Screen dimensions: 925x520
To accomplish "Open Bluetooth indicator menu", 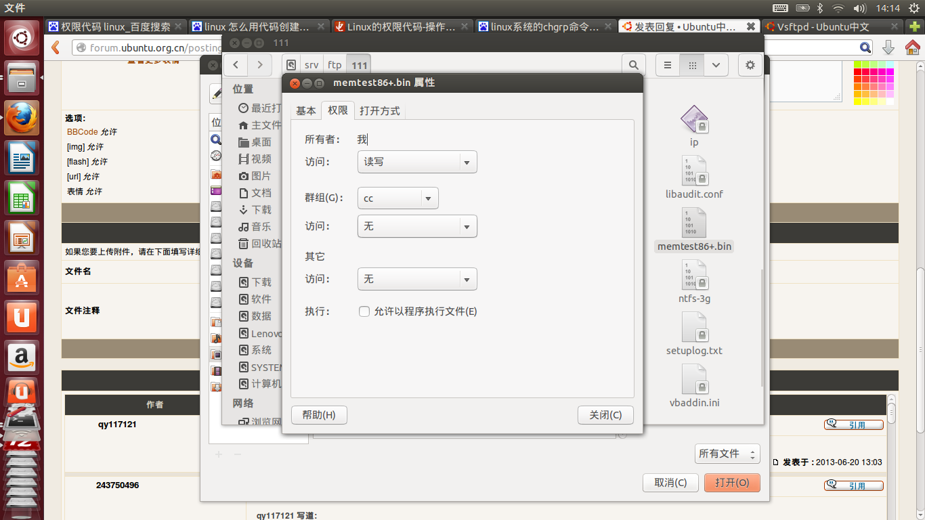I will [819, 8].
